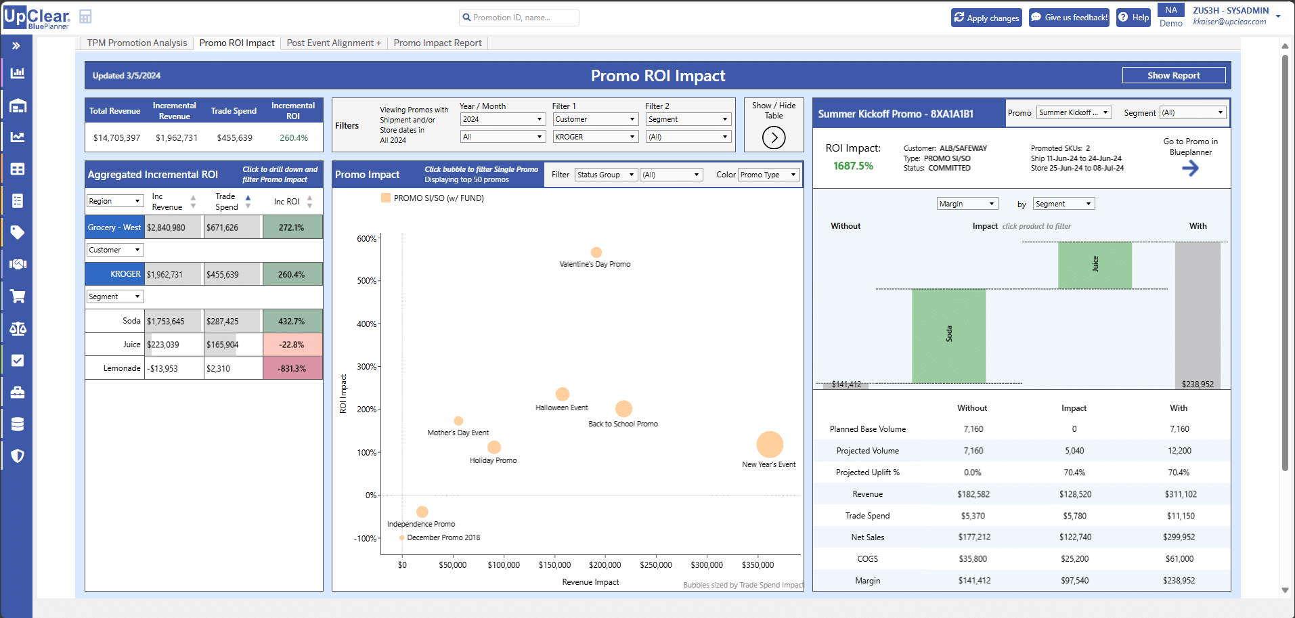Click the Apply changes button

coord(986,18)
